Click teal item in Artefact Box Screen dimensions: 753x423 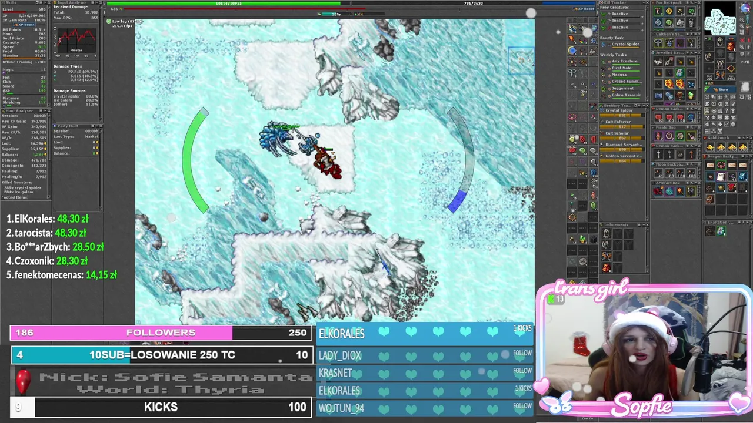[669, 191]
